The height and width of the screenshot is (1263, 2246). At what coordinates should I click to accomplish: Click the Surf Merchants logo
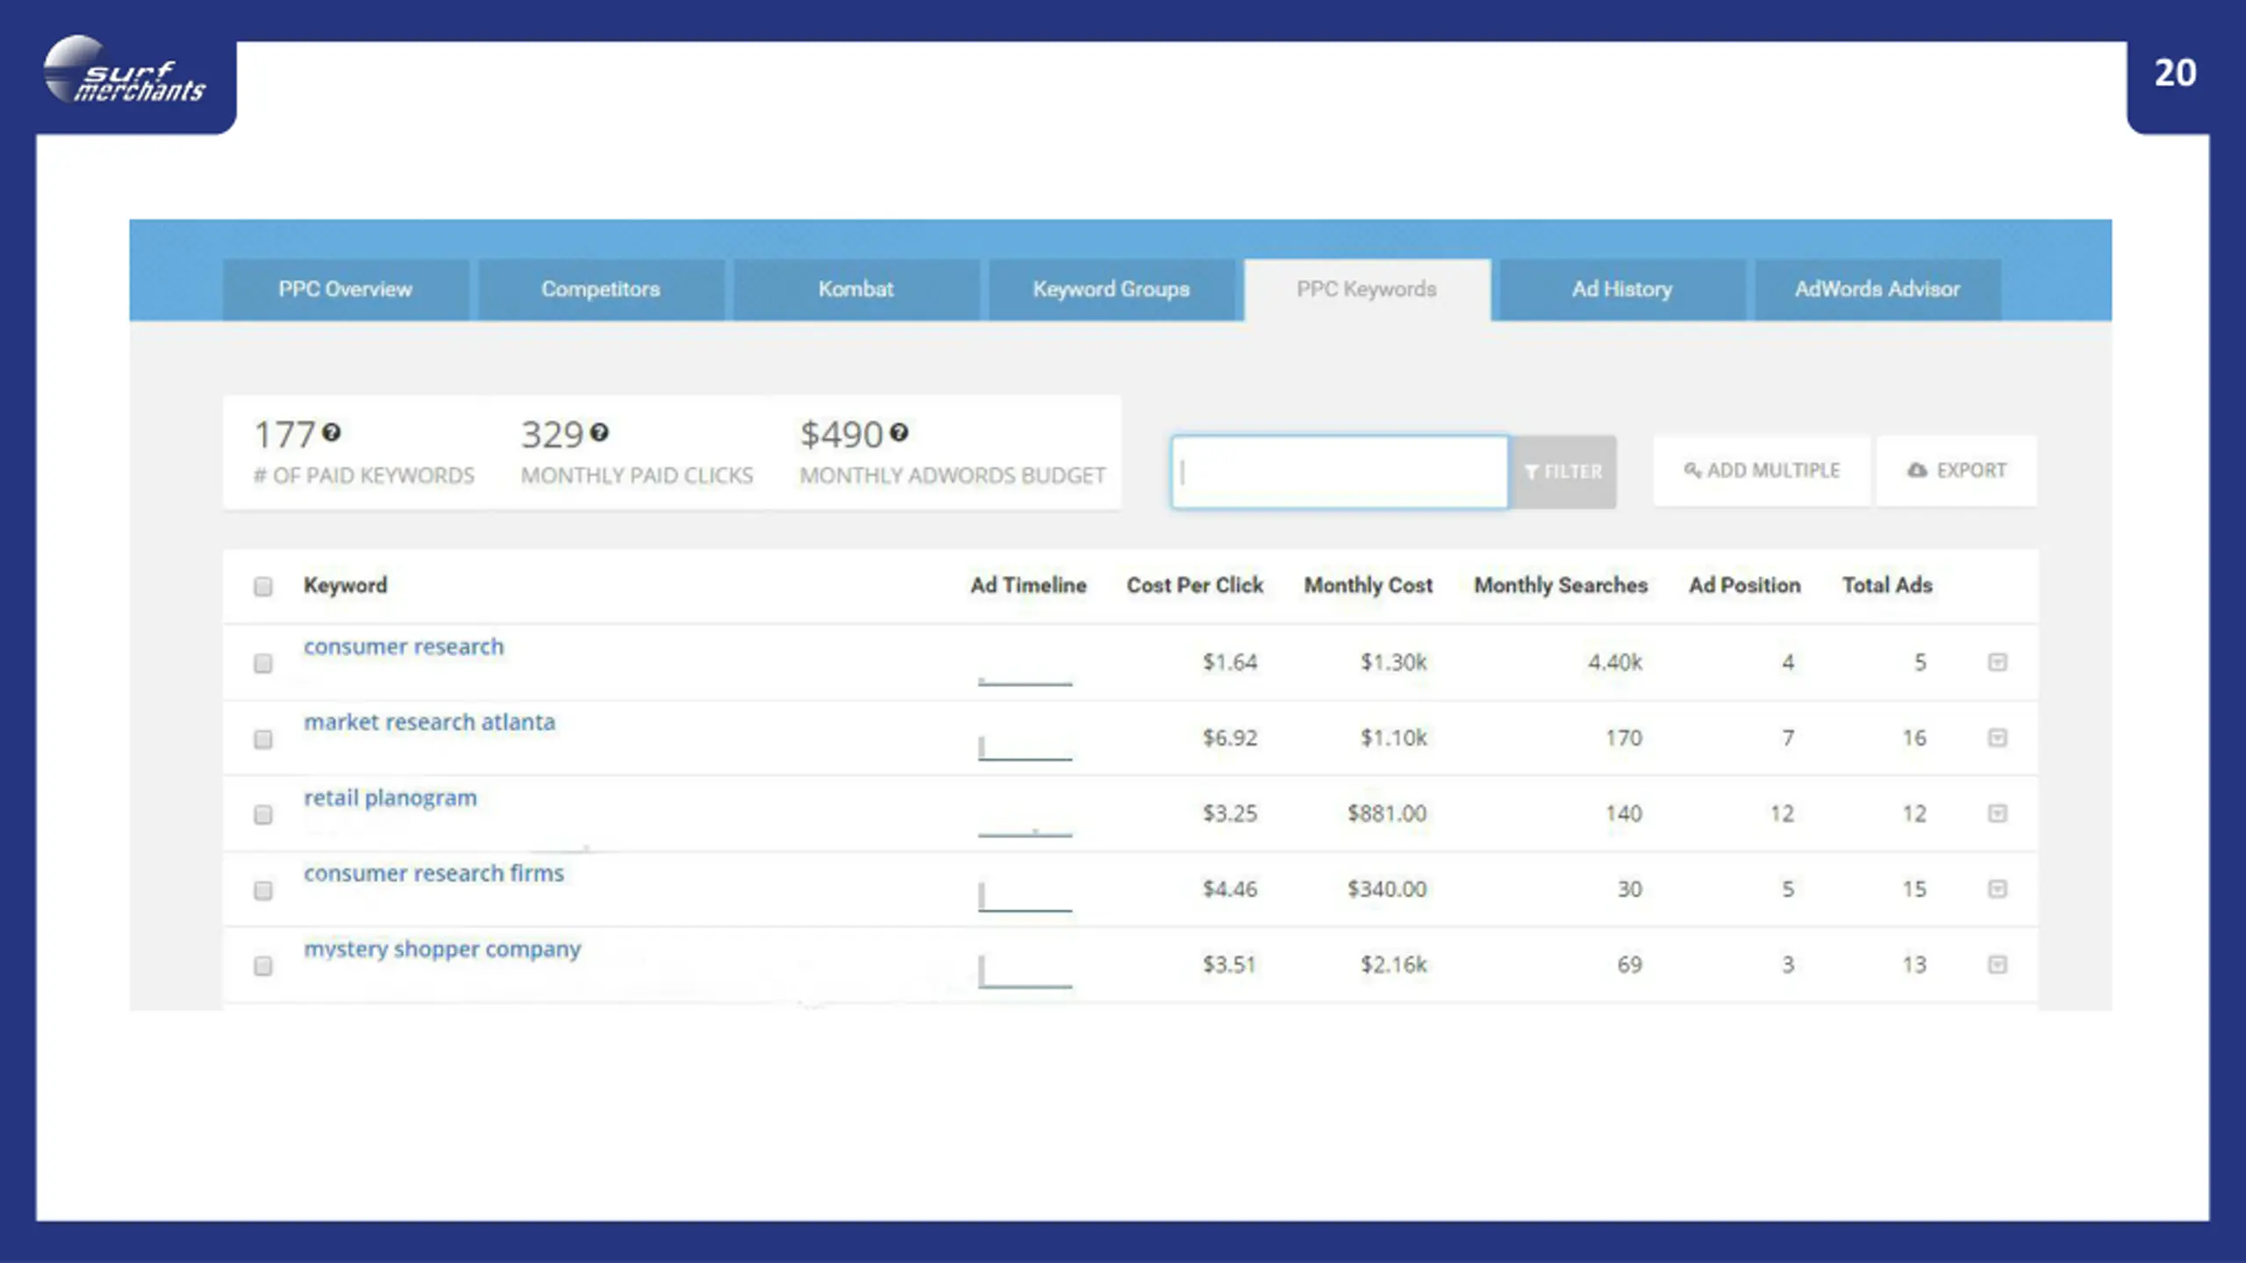[124, 70]
